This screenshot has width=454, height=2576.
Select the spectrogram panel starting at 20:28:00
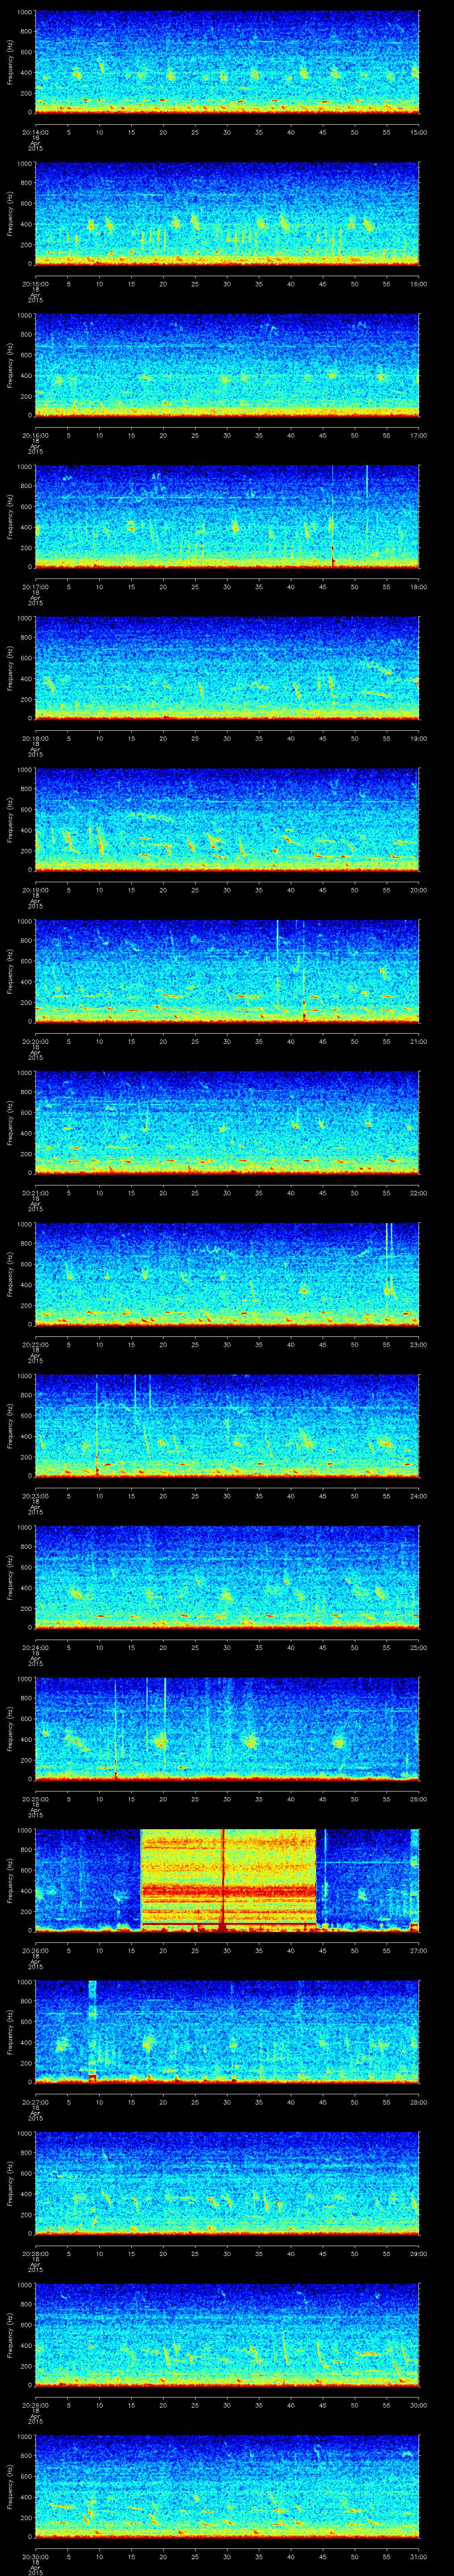tap(227, 2184)
